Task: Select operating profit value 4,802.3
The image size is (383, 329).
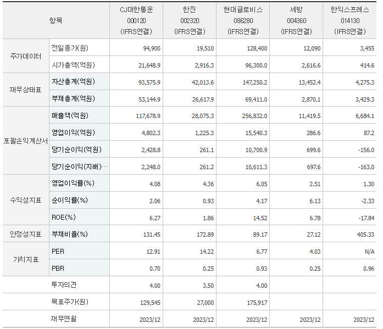Action: pos(151,133)
